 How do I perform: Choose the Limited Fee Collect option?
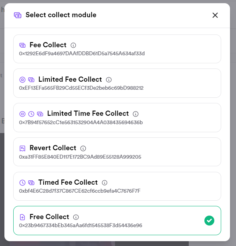tap(117, 83)
